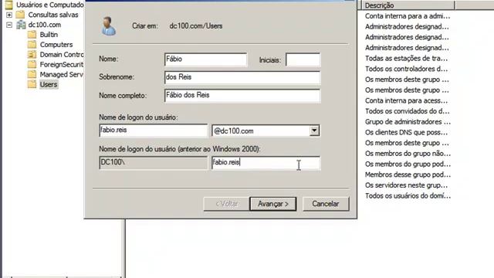Click 'Os membros do grupo não…' description
Screen dimensions: 494x278
tap(408, 154)
